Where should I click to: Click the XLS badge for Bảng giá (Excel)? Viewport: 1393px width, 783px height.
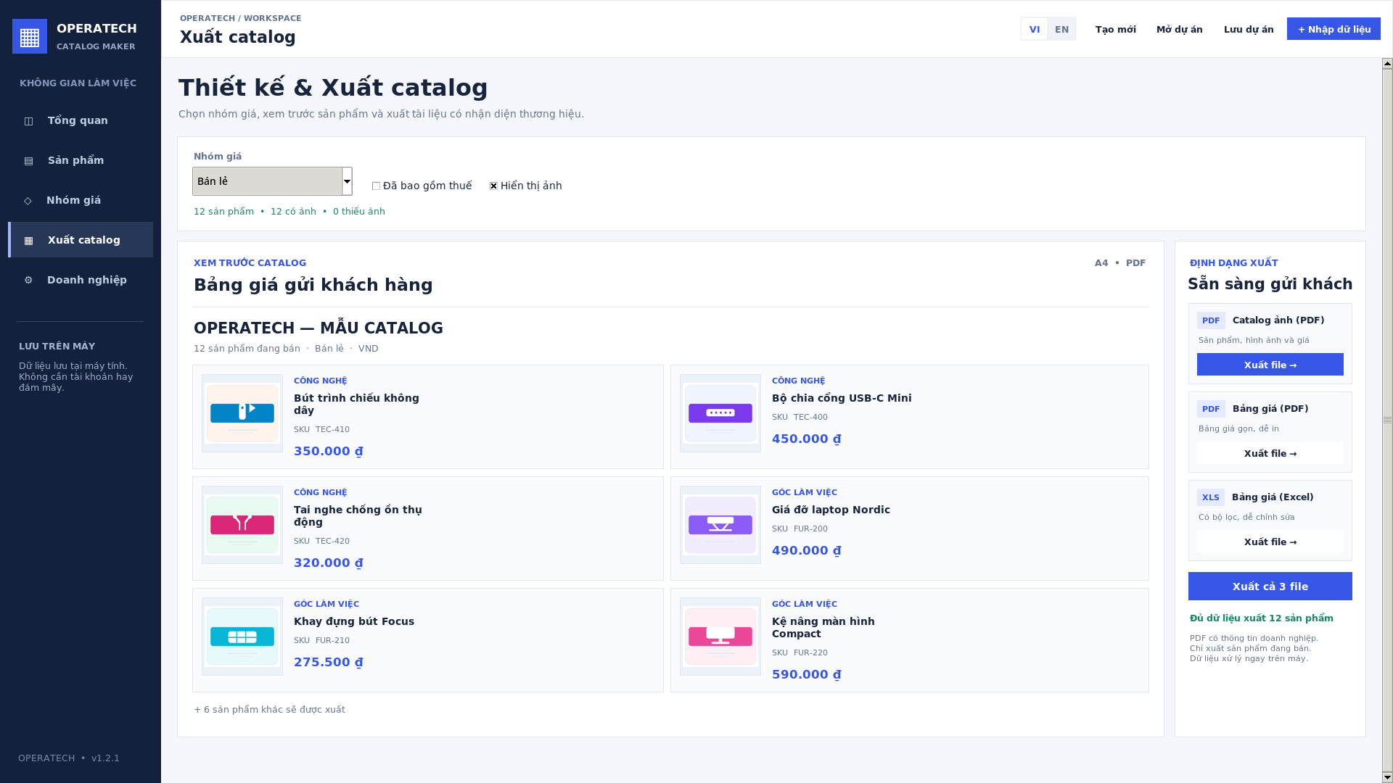pos(1211,497)
